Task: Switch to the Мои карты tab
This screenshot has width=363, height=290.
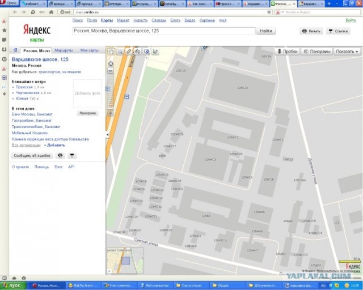Action: tap(90, 50)
